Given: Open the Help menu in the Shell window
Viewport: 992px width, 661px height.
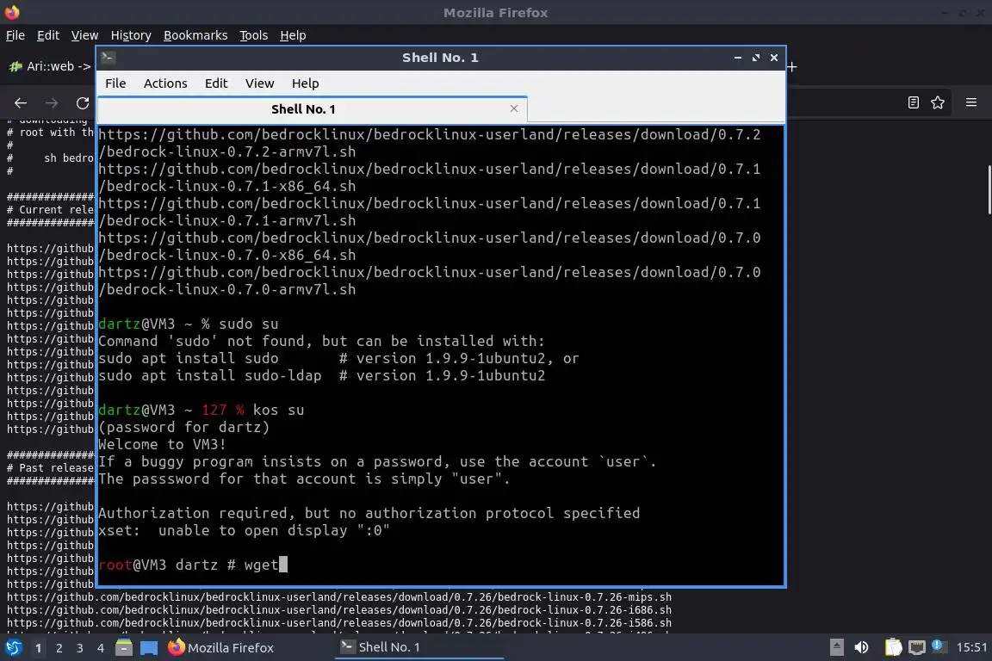Looking at the screenshot, I should click(305, 83).
